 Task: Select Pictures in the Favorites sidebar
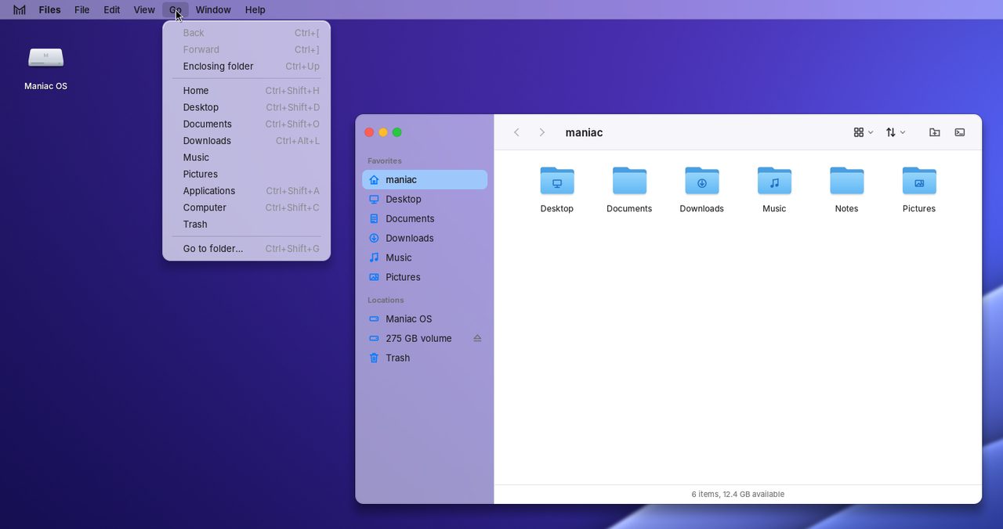pos(425,277)
